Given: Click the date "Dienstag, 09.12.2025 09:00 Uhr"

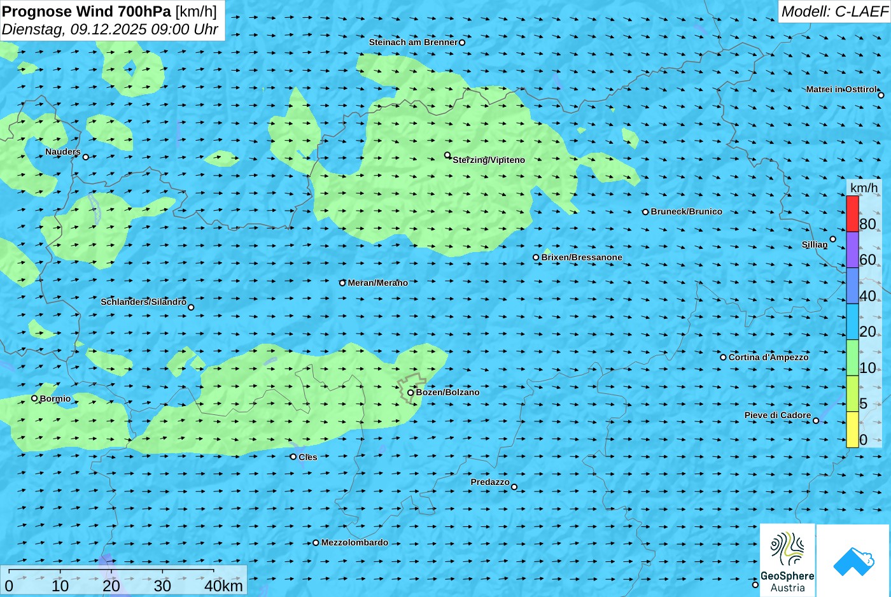Looking at the screenshot, I should tap(109, 29).
